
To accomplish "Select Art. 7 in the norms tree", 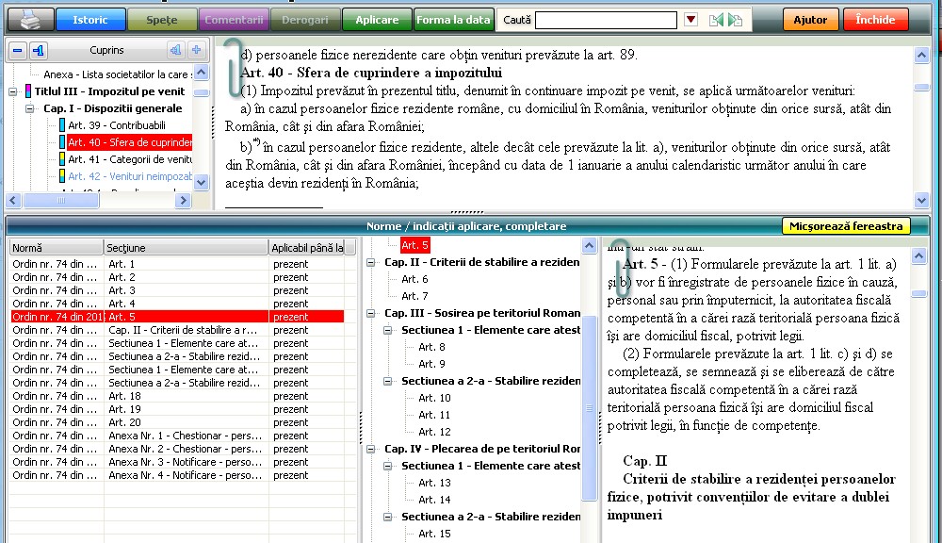I will [x=414, y=296].
